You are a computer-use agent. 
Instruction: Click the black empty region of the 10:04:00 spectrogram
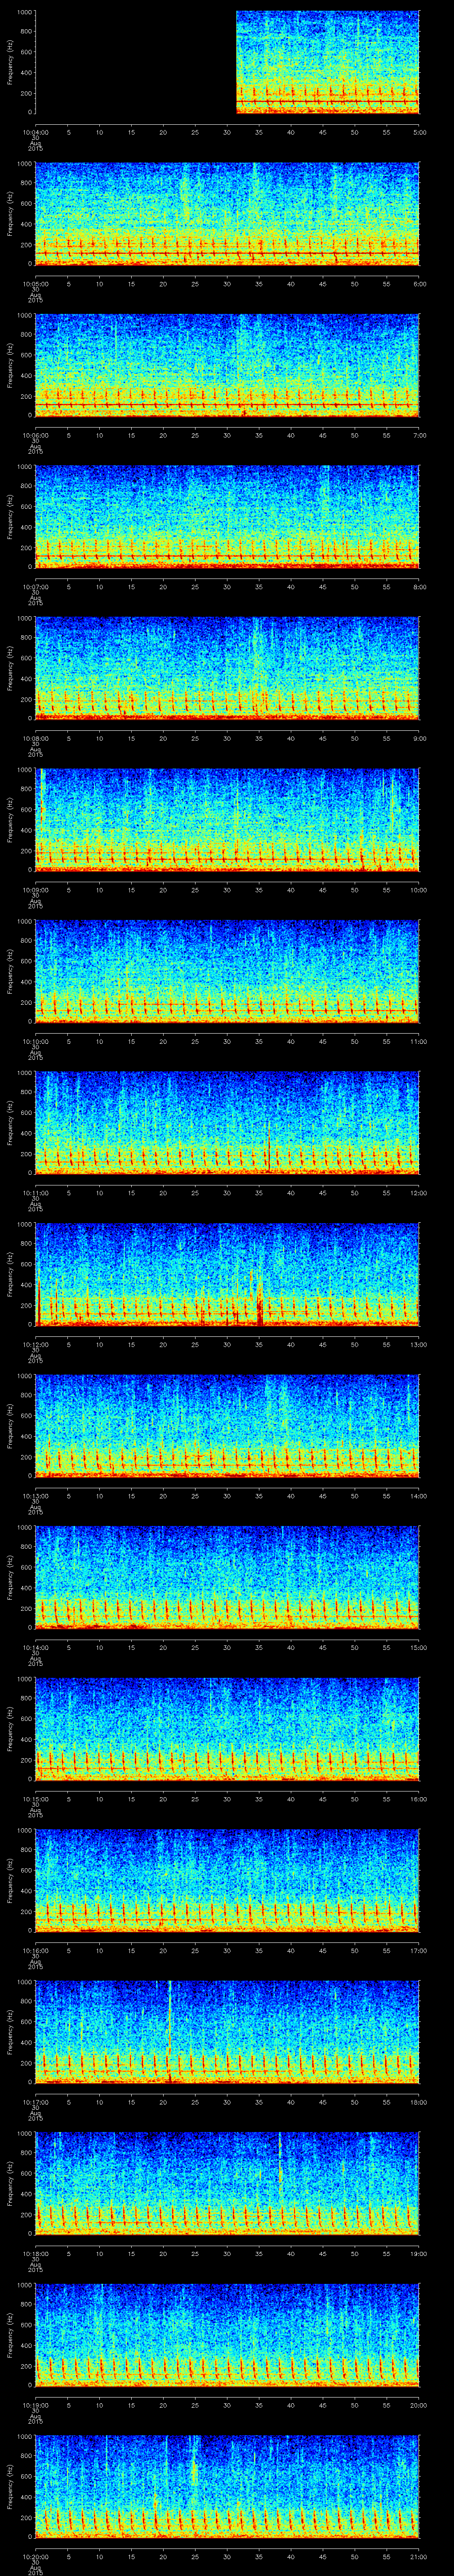tap(135, 62)
